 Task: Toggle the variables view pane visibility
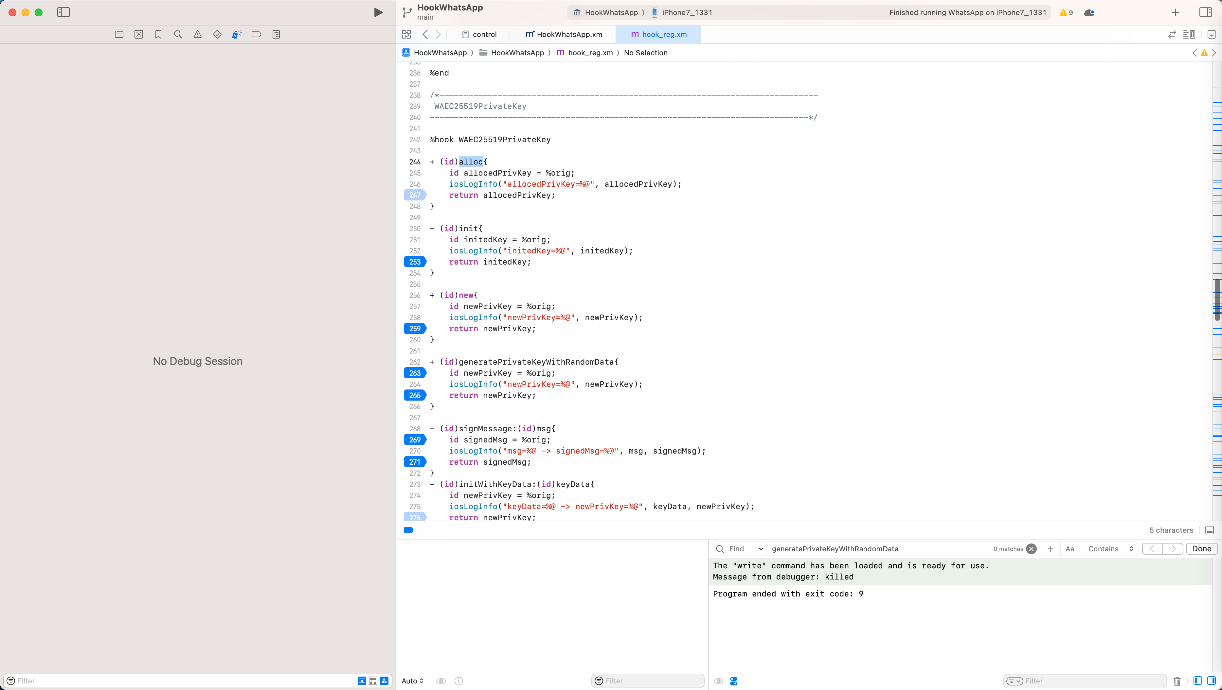click(1197, 681)
